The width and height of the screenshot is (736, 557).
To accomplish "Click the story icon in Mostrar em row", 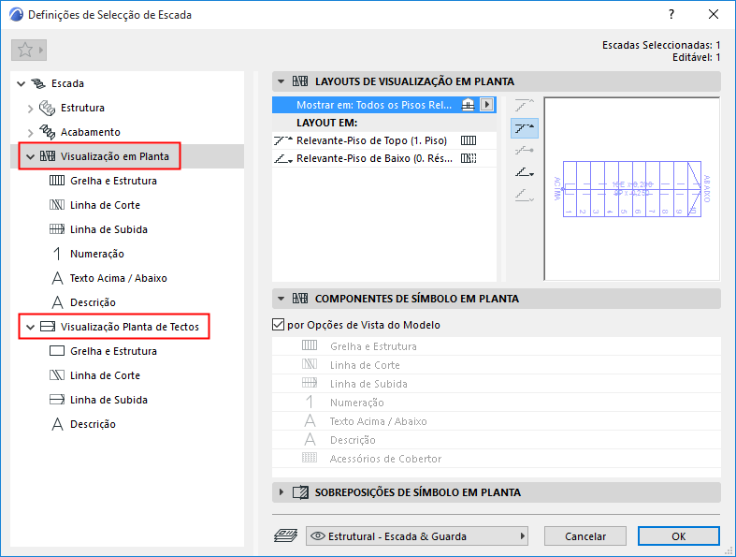I will pyautogui.click(x=468, y=105).
